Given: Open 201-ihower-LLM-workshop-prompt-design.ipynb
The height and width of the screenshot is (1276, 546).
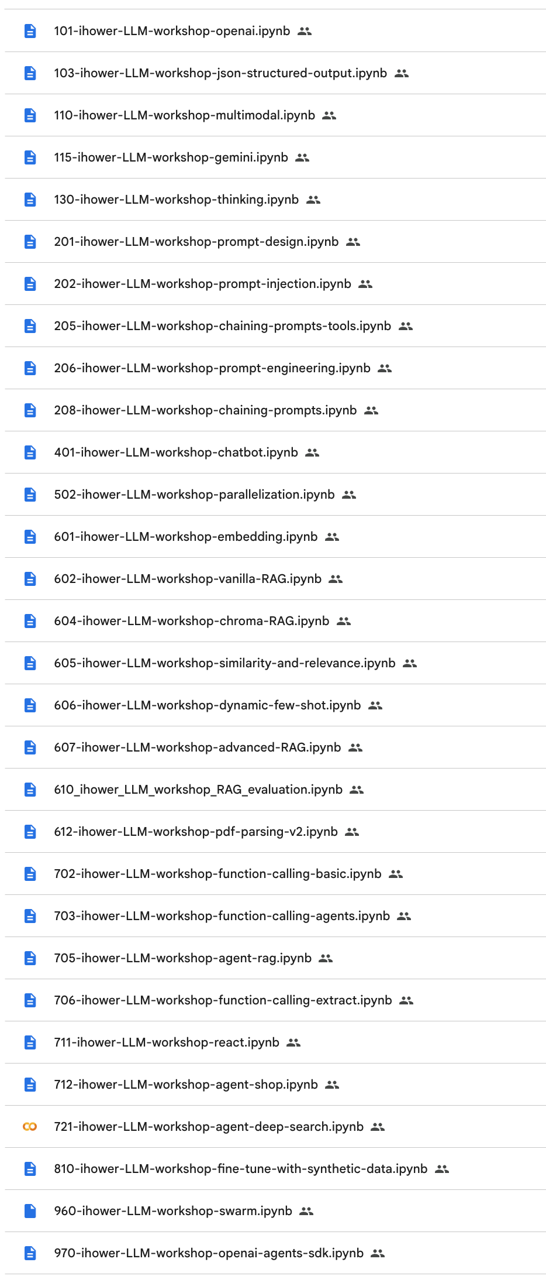Looking at the screenshot, I should point(196,242).
